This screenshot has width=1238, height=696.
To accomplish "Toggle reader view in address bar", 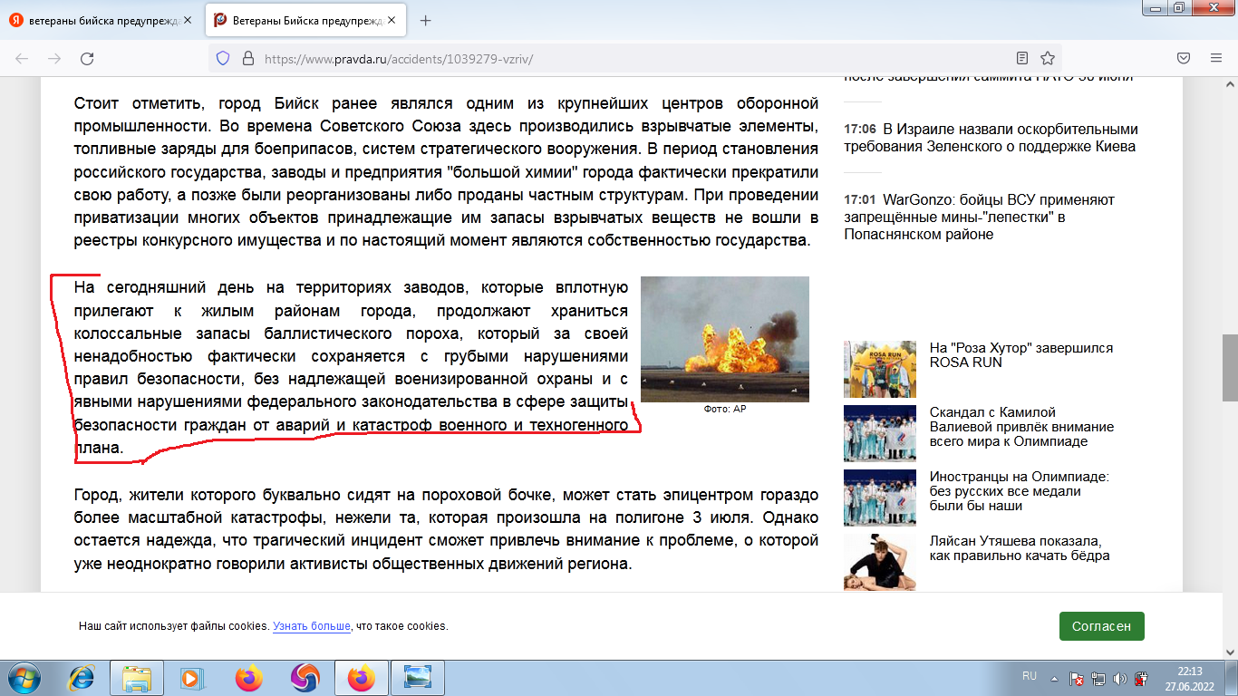I will tap(1022, 59).
